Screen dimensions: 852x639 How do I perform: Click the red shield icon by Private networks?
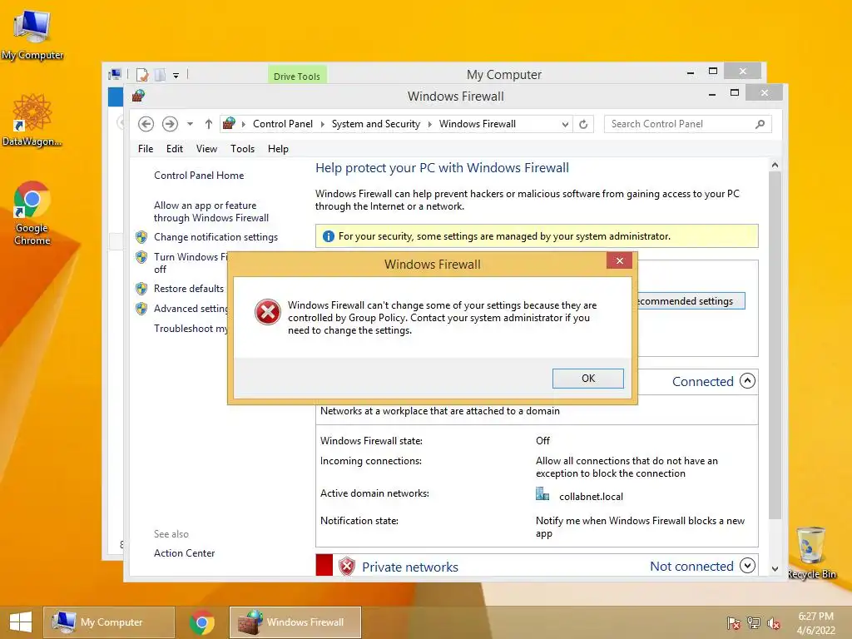click(x=347, y=566)
